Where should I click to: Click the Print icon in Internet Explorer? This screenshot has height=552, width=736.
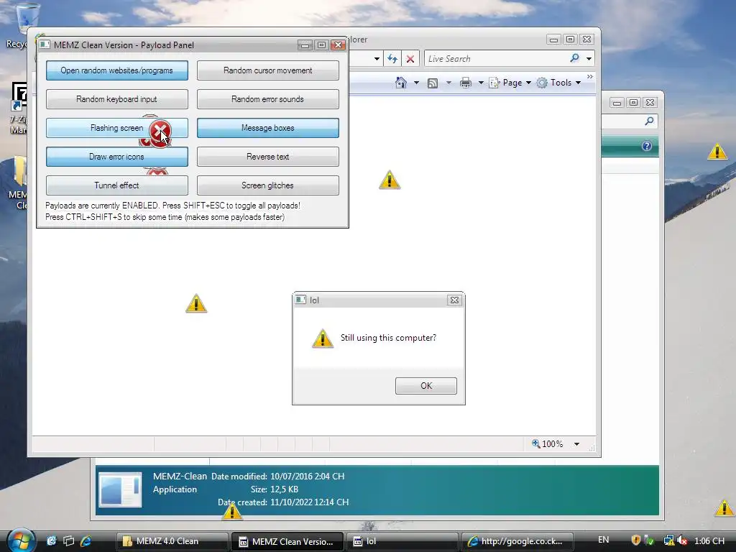[466, 83]
